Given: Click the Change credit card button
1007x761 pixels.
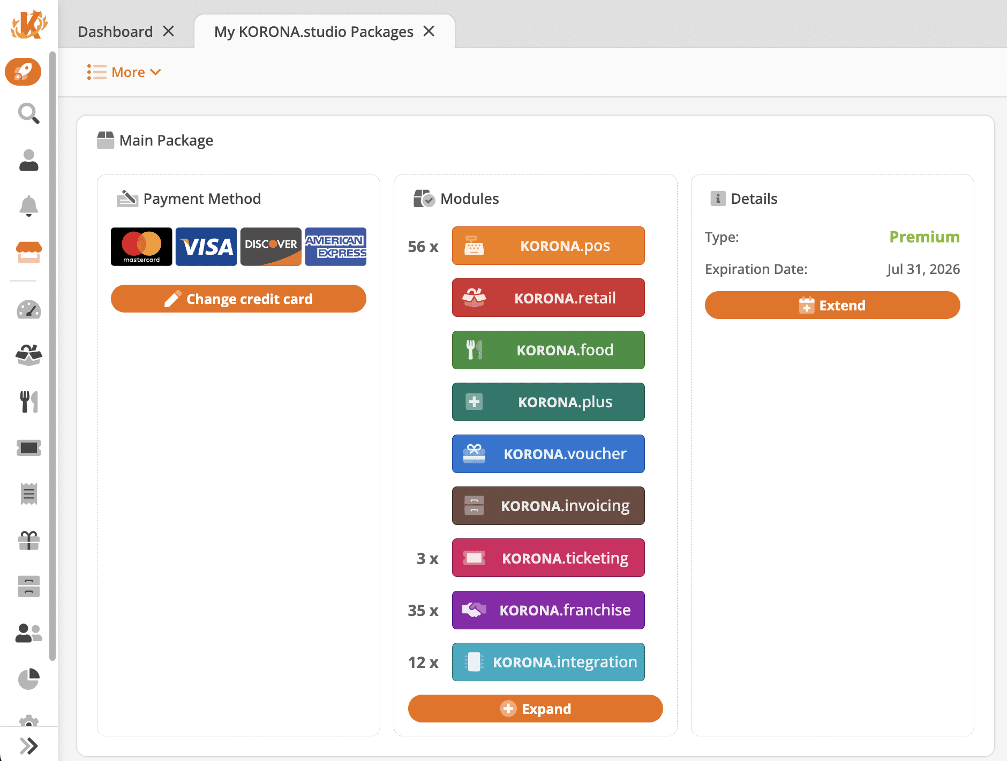Looking at the screenshot, I should (x=238, y=299).
